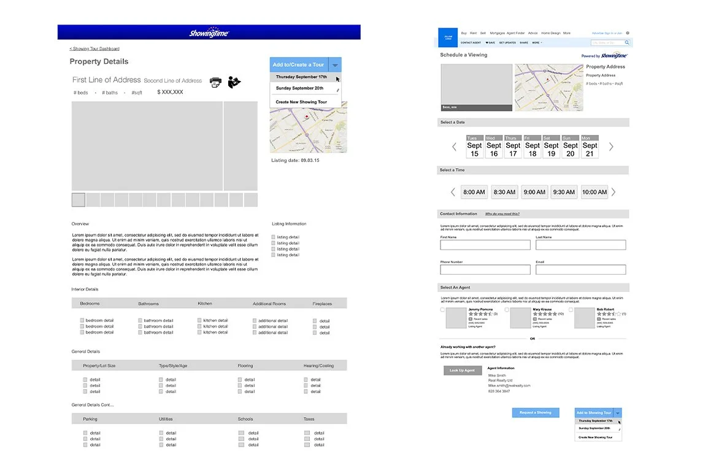This screenshot has width=719, height=476.
Task: Select date Tues Sept 15
Action: (x=474, y=147)
